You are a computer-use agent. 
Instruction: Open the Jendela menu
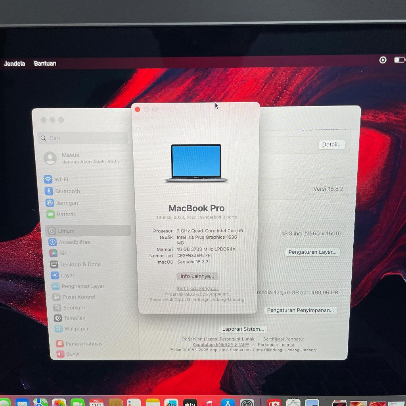[15, 63]
